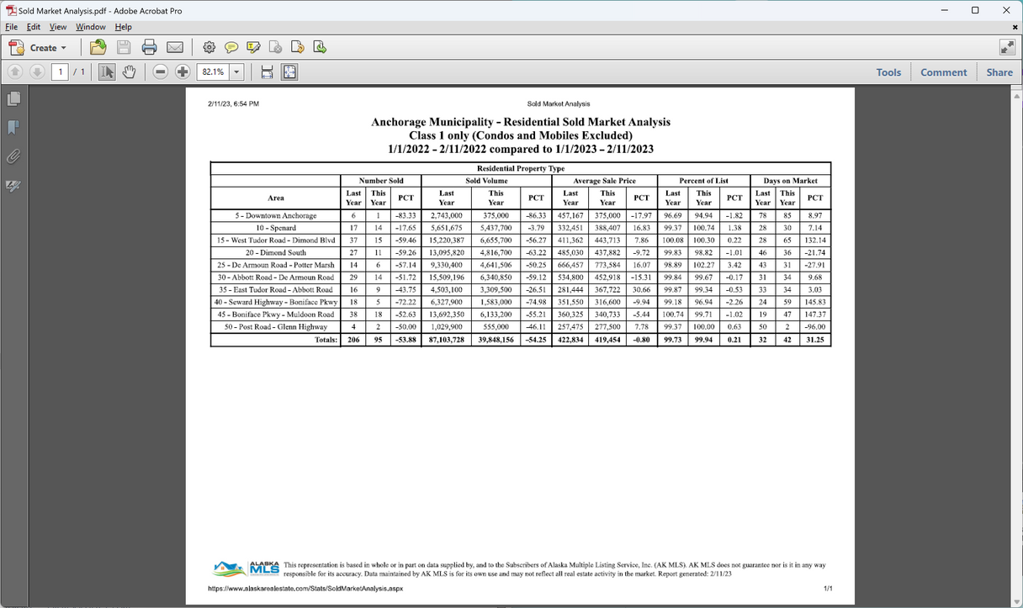1023x608 pixels.
Task: Open the Comment pane
Action: pos(943,72)
